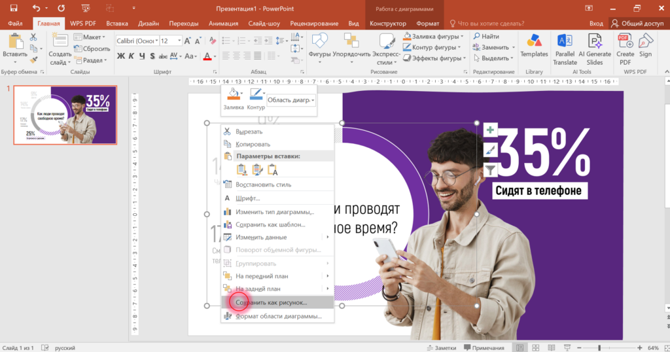Click the Сбросить reset button
Viewport: 670px width, 352px height.
pyautogui.click(x=92, y=48)
